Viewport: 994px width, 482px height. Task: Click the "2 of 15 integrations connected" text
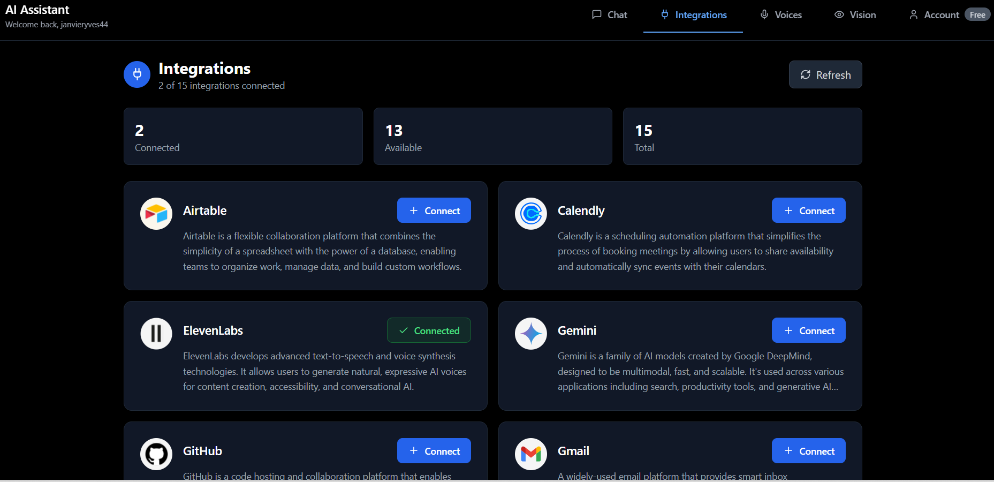222,86
